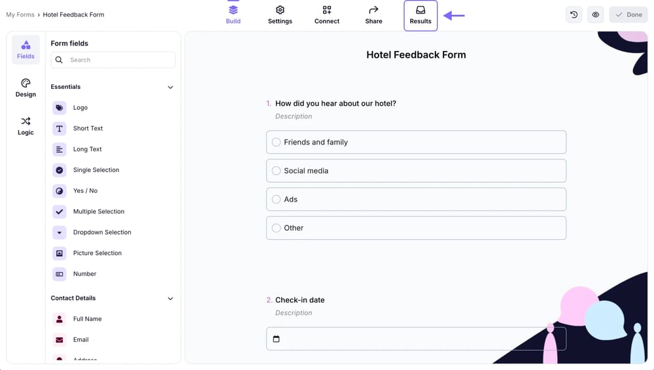Image resolution: width=654 pixels, height=370 pixels.
Task: Open the Design panel
Action: pos(26,88)
